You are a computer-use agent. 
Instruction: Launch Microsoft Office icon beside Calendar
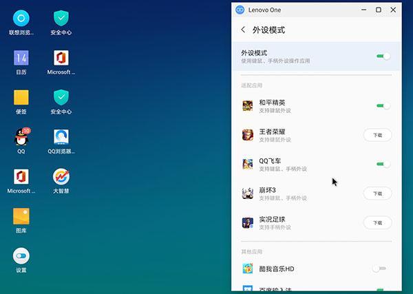[x=61, y=58]
